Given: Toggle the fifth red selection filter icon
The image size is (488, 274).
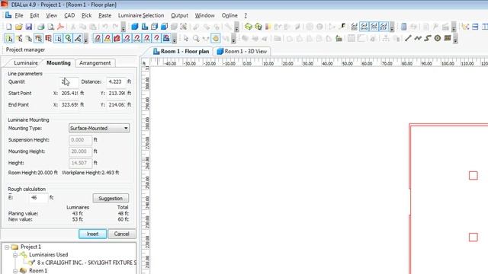Looking at the screenshot, I should point(49,39).
